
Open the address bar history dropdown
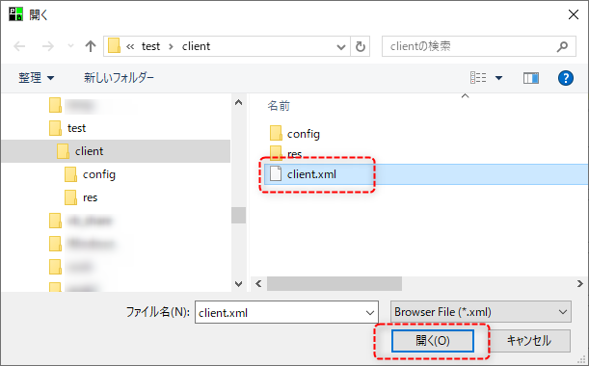click(340, 47)
